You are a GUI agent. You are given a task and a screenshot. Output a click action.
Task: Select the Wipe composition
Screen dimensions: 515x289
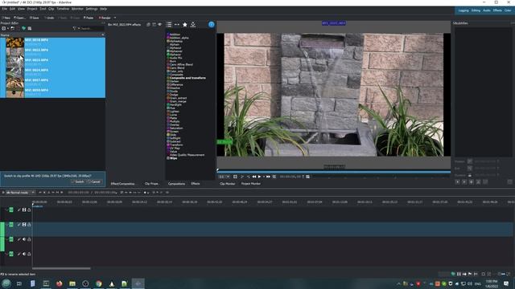[x=174, y=158]
